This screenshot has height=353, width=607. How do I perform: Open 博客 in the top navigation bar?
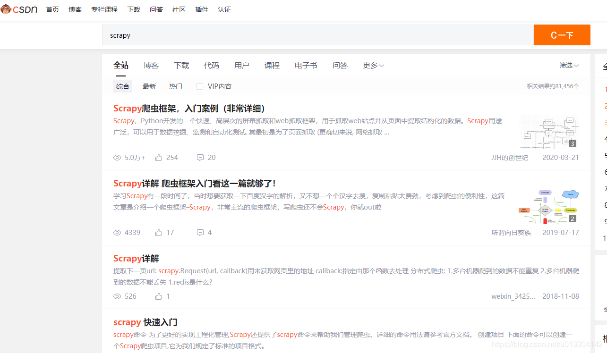pyautogui.click(x=75, y=9)
